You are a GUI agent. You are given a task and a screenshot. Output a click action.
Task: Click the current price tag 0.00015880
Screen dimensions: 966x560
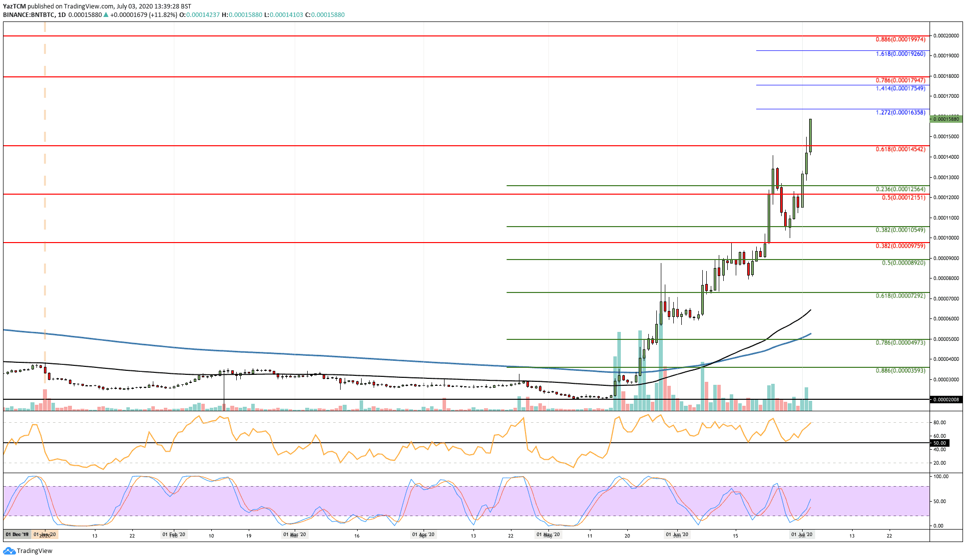[x=946, y=119]
